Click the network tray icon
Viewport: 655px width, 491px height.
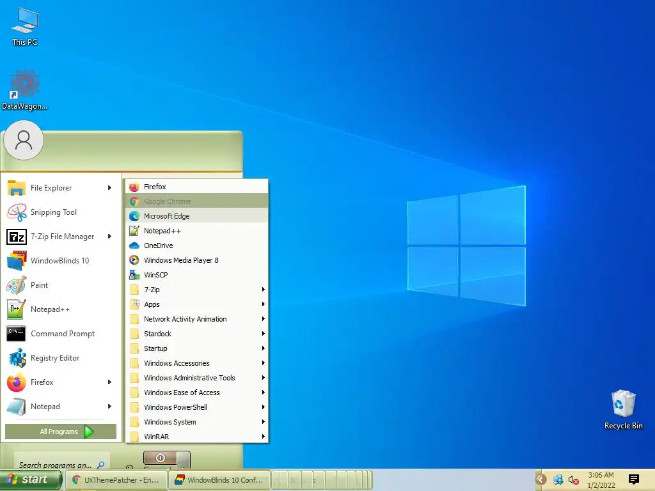(558, 479)
